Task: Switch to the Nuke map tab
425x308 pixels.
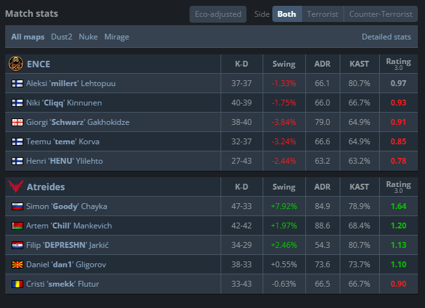Action: (88, 37)
